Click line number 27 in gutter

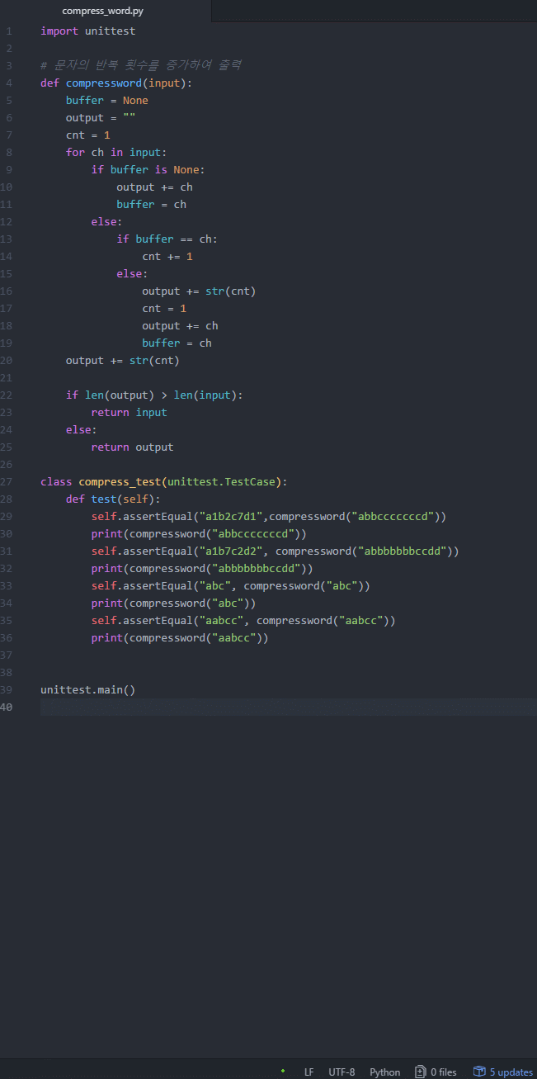tap(7, 482)
